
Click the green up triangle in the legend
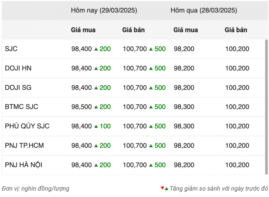(x=166, y=189)
